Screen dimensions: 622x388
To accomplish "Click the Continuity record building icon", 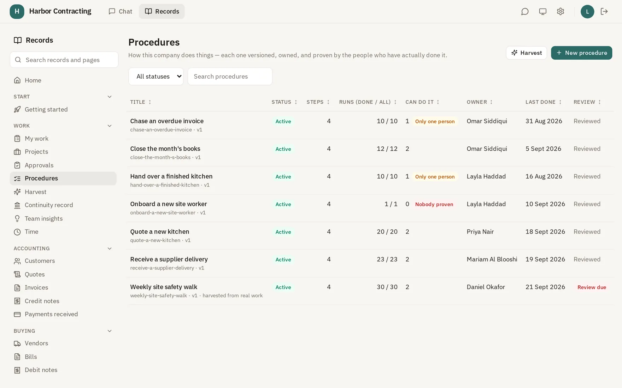I will 17,205.
